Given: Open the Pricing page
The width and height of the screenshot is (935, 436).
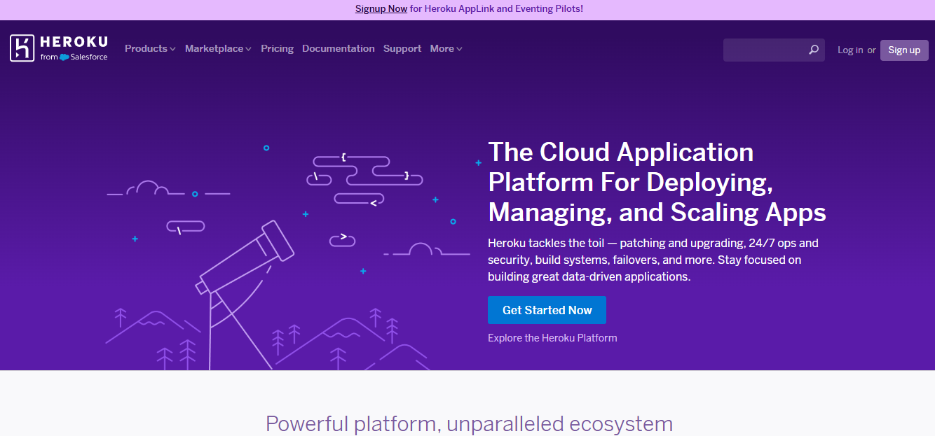Looking at the screenshot, I should (x=277, y=48).
